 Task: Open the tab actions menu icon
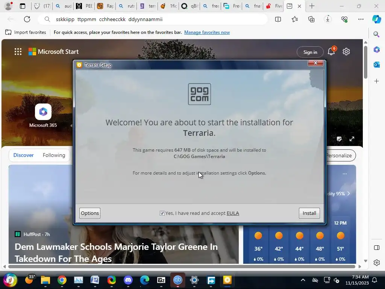pos(22,6)
